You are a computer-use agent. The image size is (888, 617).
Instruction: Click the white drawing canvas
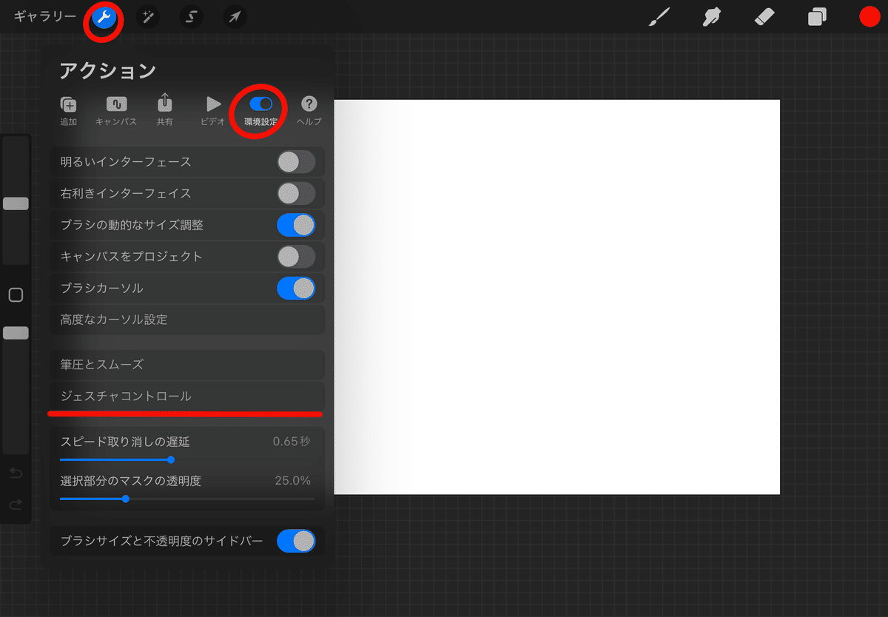[x=557, y=297]
